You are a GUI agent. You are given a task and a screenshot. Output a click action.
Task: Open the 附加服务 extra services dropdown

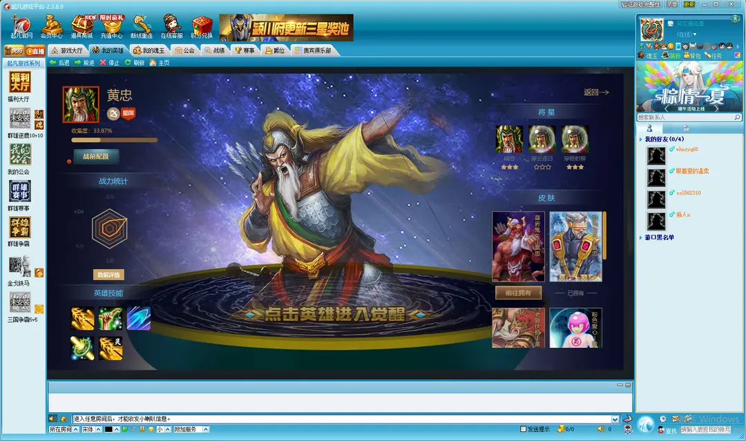[191, 429]
